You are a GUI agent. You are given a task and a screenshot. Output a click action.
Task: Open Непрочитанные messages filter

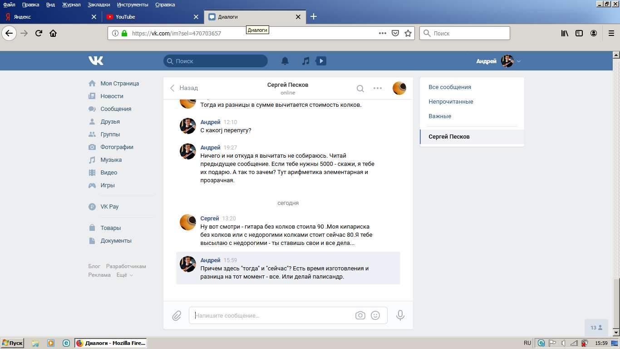pos(451,102)
